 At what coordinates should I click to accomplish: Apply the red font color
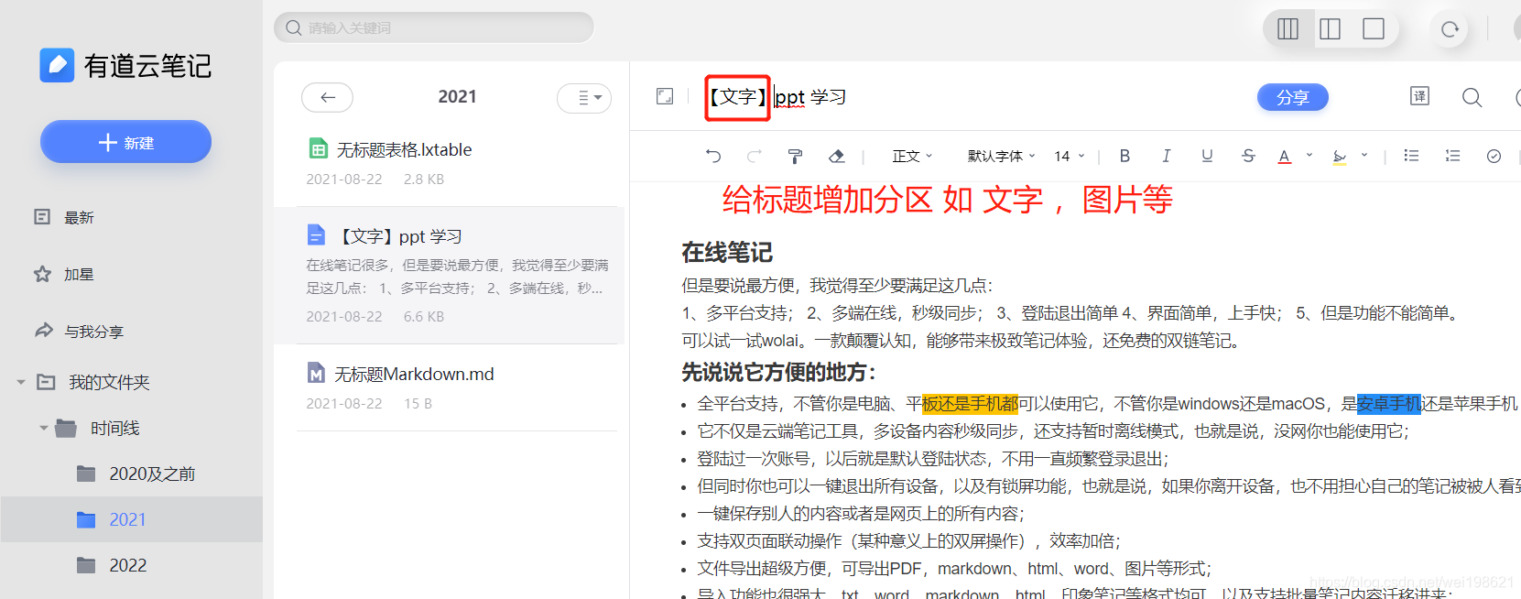tap(1285, 156)
